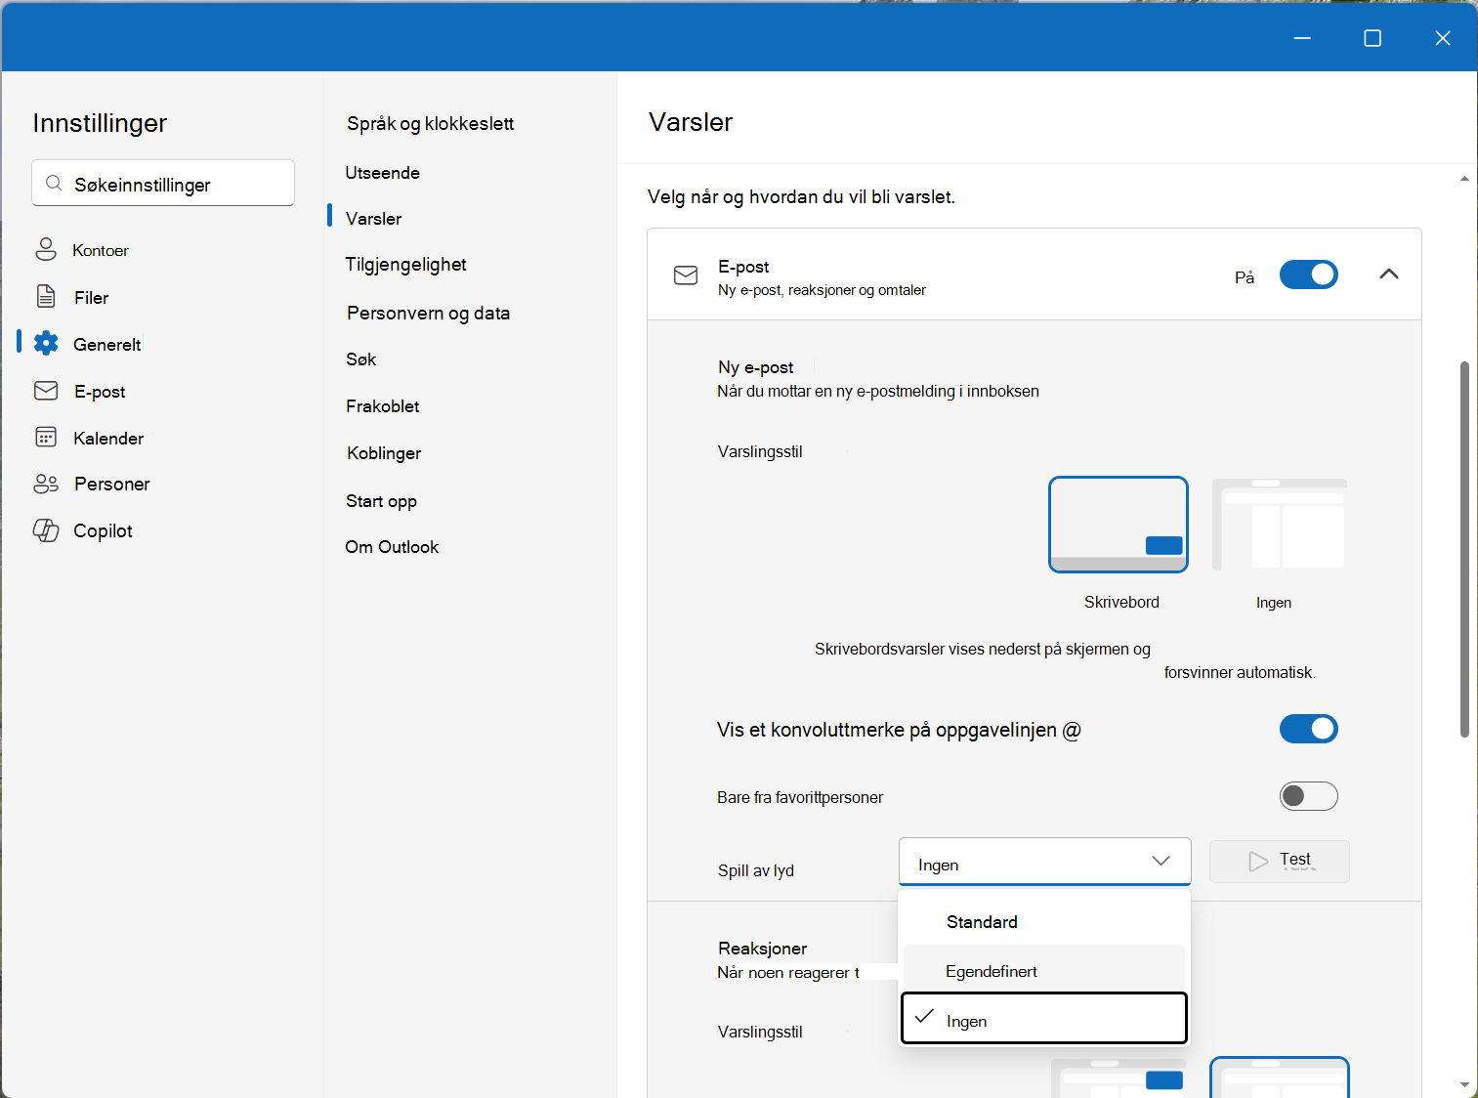Image resolution: width=1478 pixels, height=1098 pixels.
Task: Collapse the E-post section chevron
Action: 1388,274
